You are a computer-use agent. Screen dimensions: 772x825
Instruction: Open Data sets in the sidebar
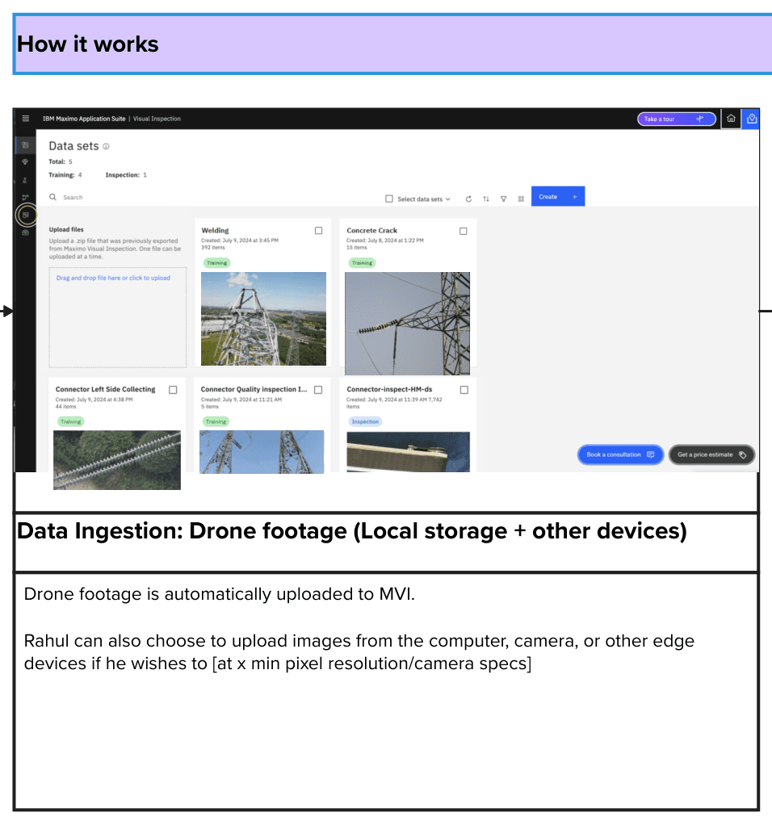click(x=25, y=144)
